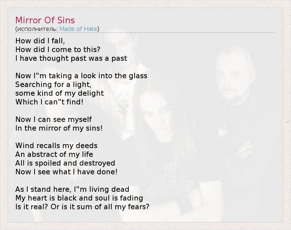Click the line Which I can't find
Viewport: 291px width, 230px height.
(49, 102)
